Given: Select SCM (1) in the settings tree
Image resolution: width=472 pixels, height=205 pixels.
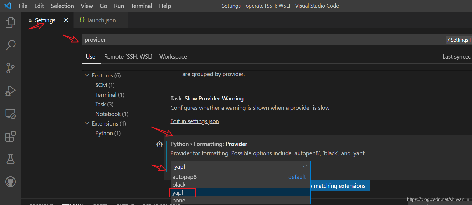Looking at the screenshot, I should 105,85.
